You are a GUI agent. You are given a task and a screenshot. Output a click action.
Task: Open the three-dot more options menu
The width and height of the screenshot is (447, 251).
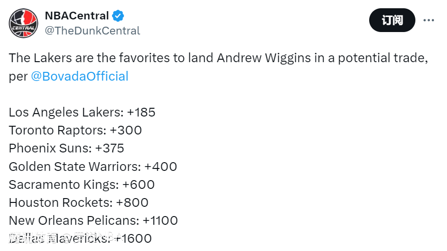[429, 20]
